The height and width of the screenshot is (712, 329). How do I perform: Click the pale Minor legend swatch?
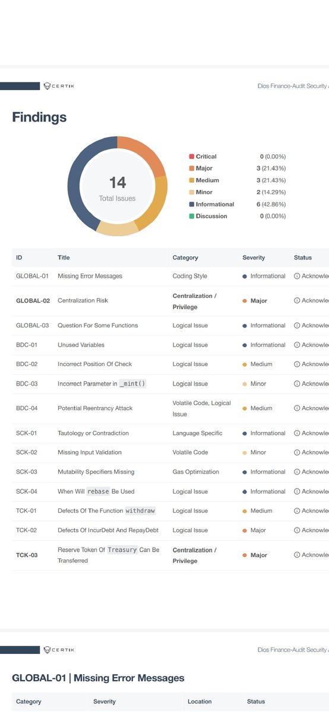(x=191, y=192)
